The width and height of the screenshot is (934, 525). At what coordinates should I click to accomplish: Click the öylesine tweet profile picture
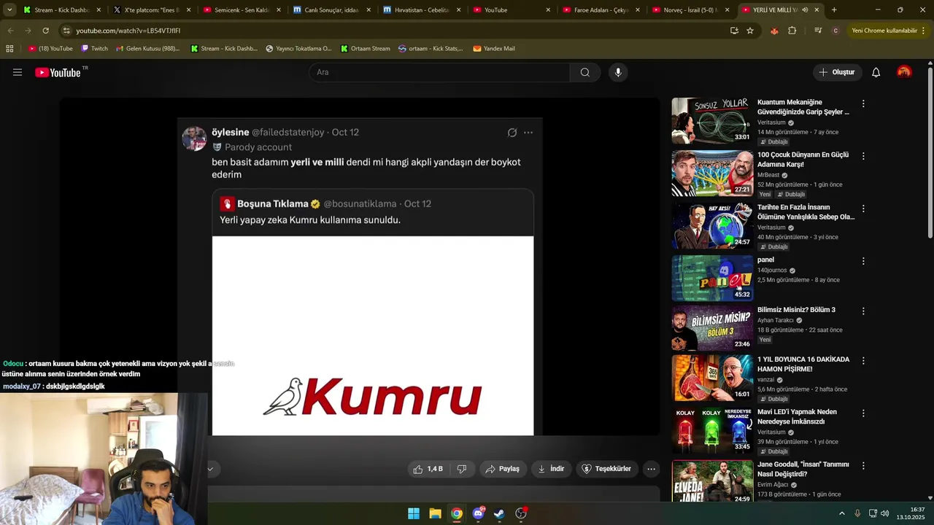[194, 138]
